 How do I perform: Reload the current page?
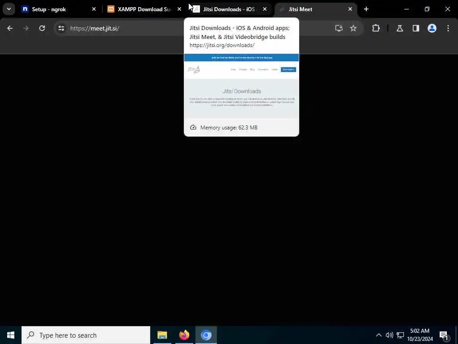point(42,28)
